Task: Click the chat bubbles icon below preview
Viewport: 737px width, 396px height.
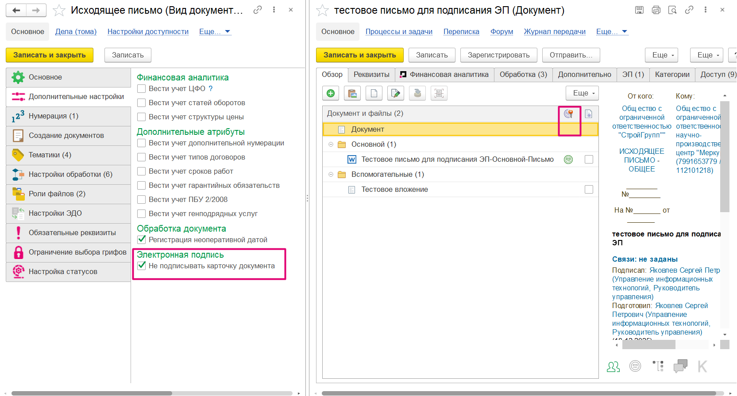Action: pyautogui.click(x=680, y=366)
